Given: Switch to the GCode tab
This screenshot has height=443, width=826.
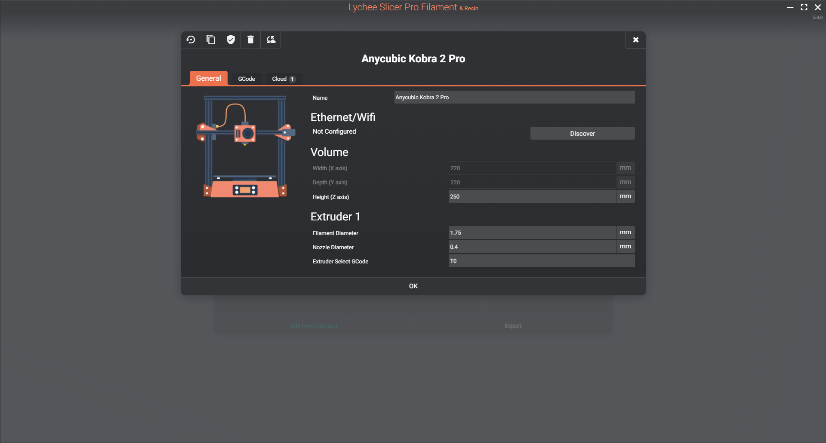Looking at the screenshot, I should coord(246,79).
